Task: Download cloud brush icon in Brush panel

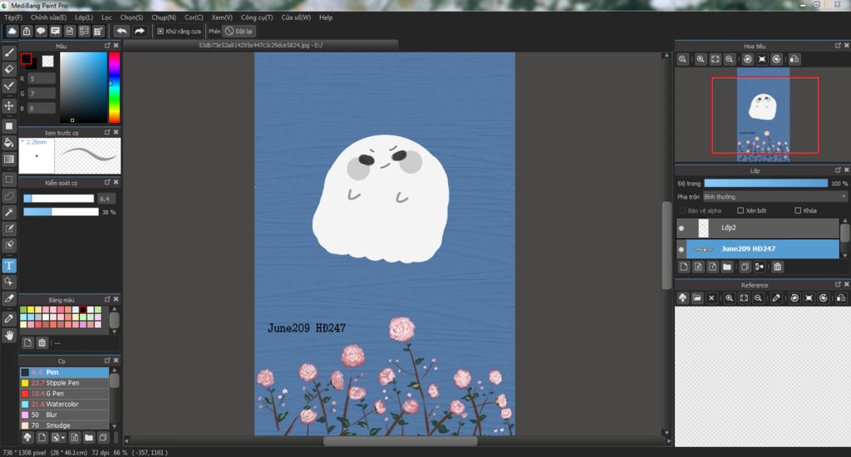Action: pyautogui.click(x=27, y=437)
